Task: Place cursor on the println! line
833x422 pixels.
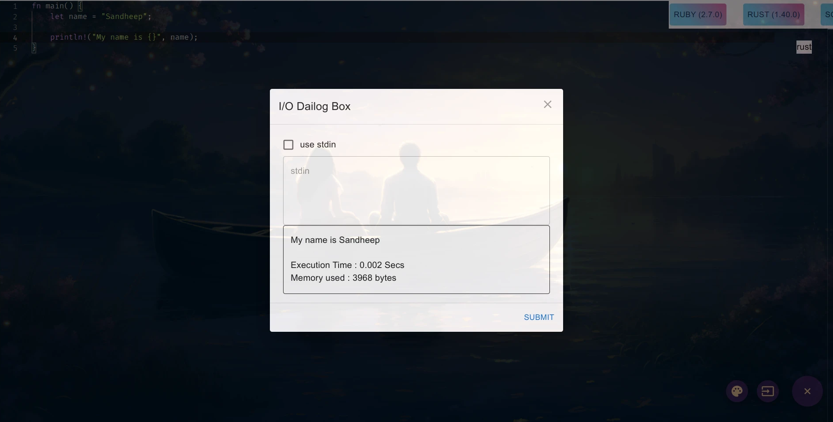Action: (x=124, y=37)
